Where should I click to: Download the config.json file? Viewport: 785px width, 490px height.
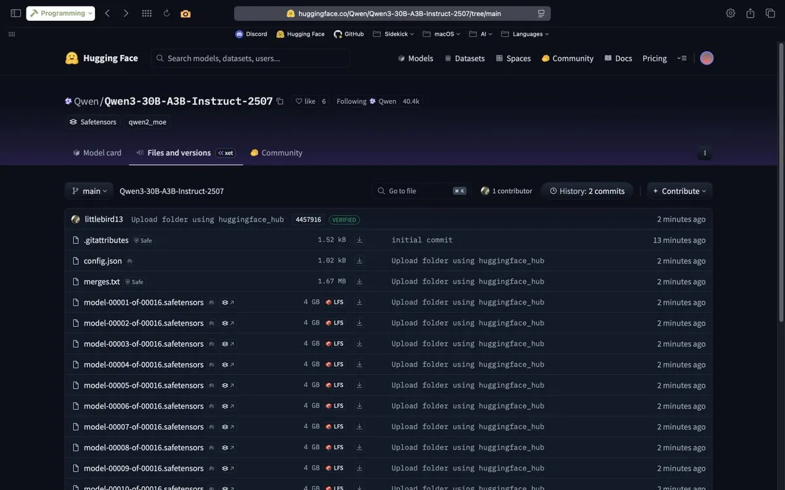coord(359,261)
